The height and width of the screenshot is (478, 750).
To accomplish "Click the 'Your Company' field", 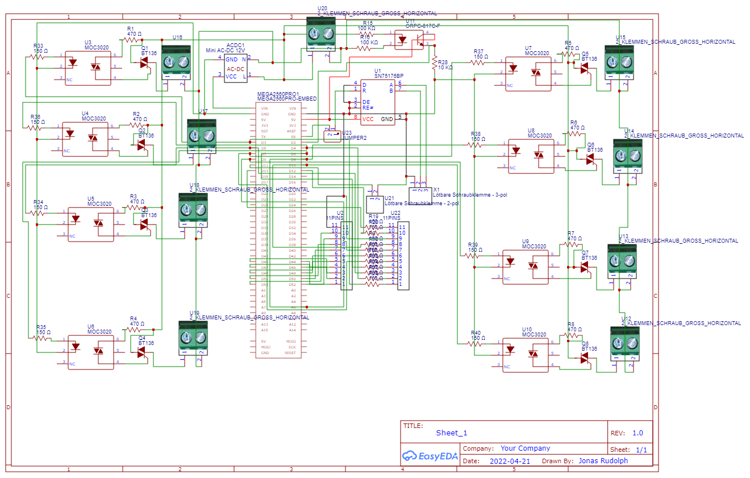I will coord(526,448).
